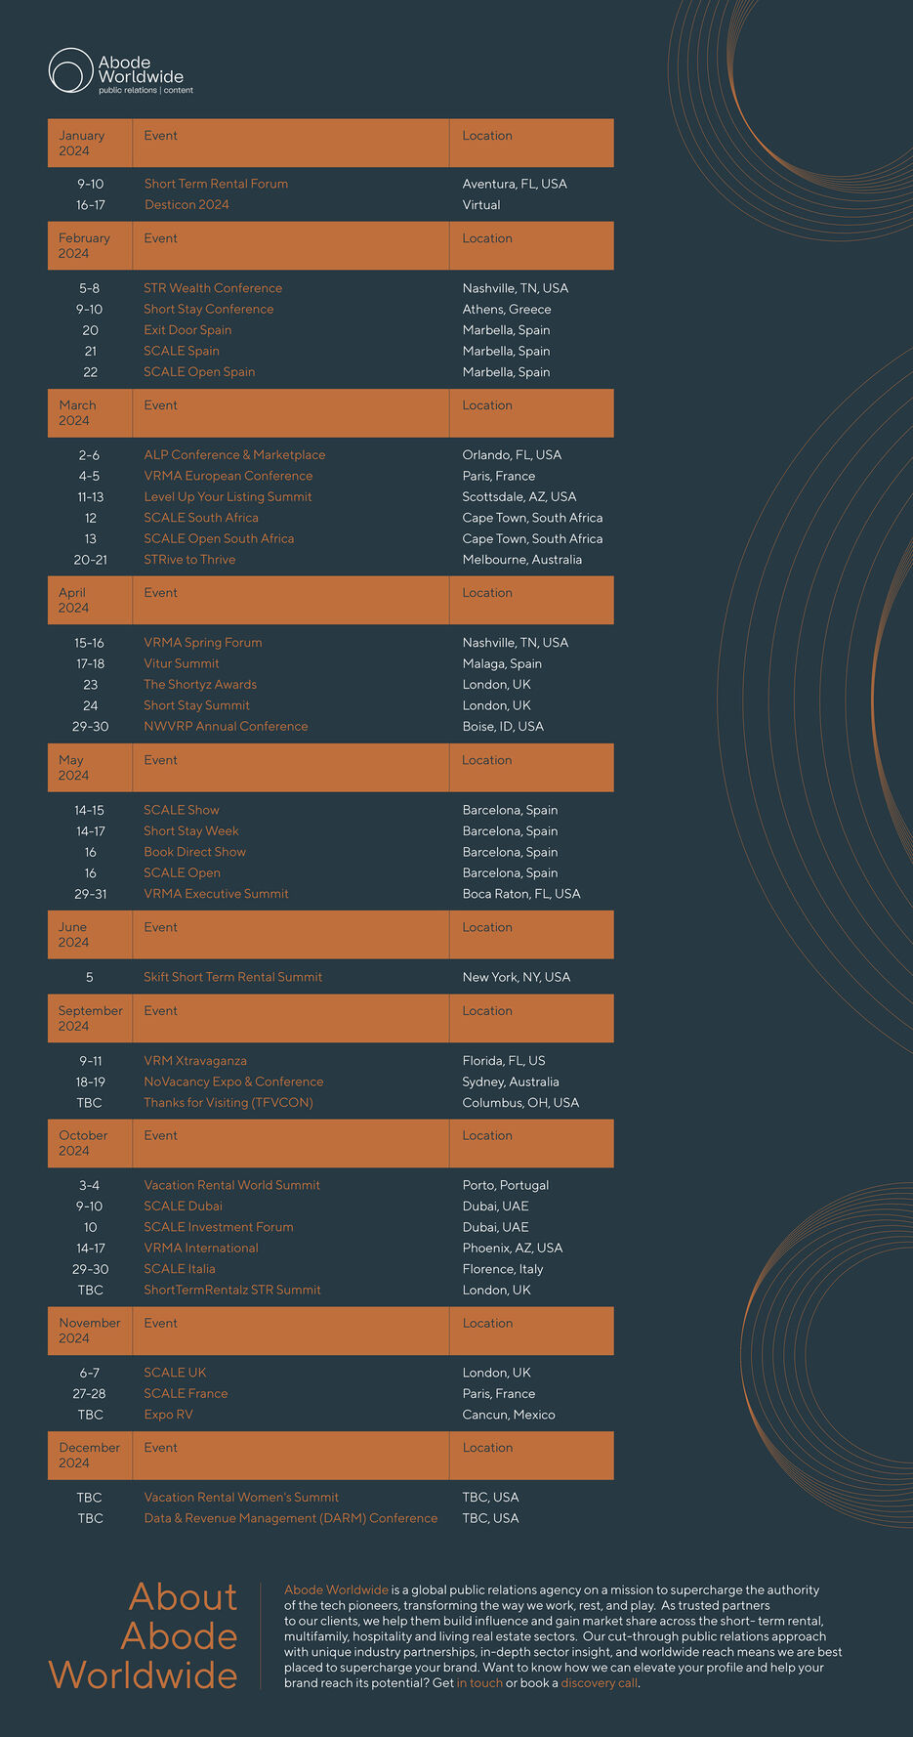The height and width of the screenshot is (1737, 913).
Task: Open the Expo RV event link
Action: [x=168, y=1416]
